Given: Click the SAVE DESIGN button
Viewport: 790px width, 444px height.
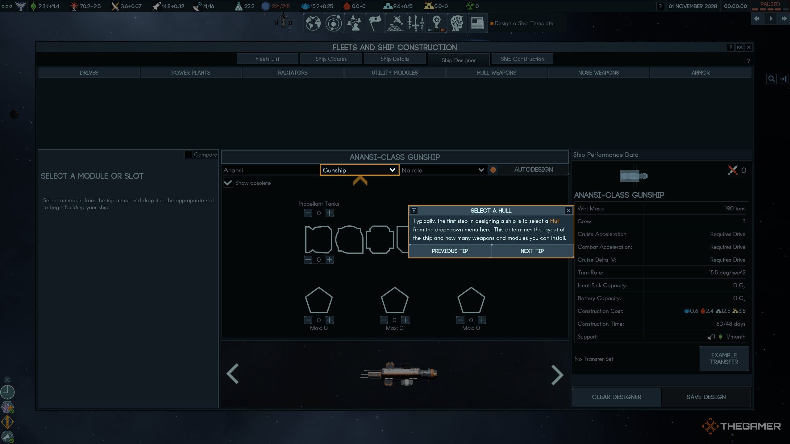Looking at the screenshot, I should [x=706, y=397].
